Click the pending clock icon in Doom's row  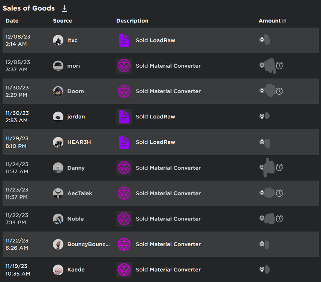[x=279, y=91]
